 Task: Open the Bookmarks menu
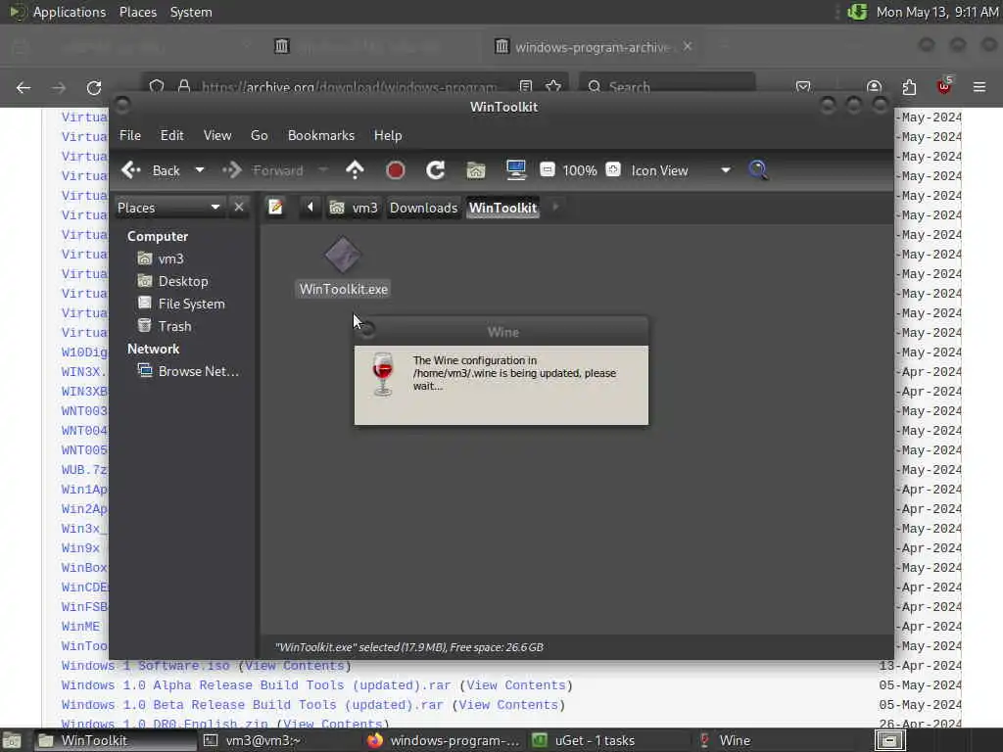(x=321, y=135)
